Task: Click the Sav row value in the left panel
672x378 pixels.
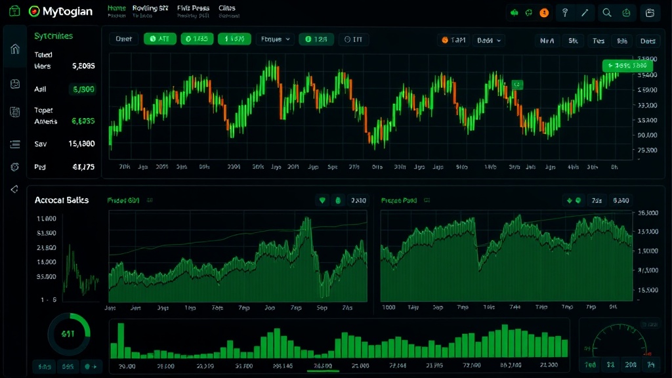Action: pyautogui.click(x=81, y=144)
